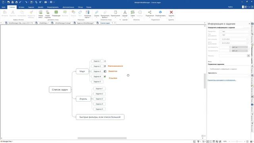
Task: Open Параметры календаря и отображения link
Action: (x=222, y=80)
